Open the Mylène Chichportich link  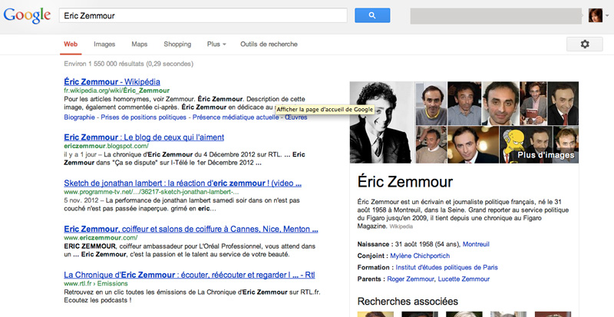(420, 256)
